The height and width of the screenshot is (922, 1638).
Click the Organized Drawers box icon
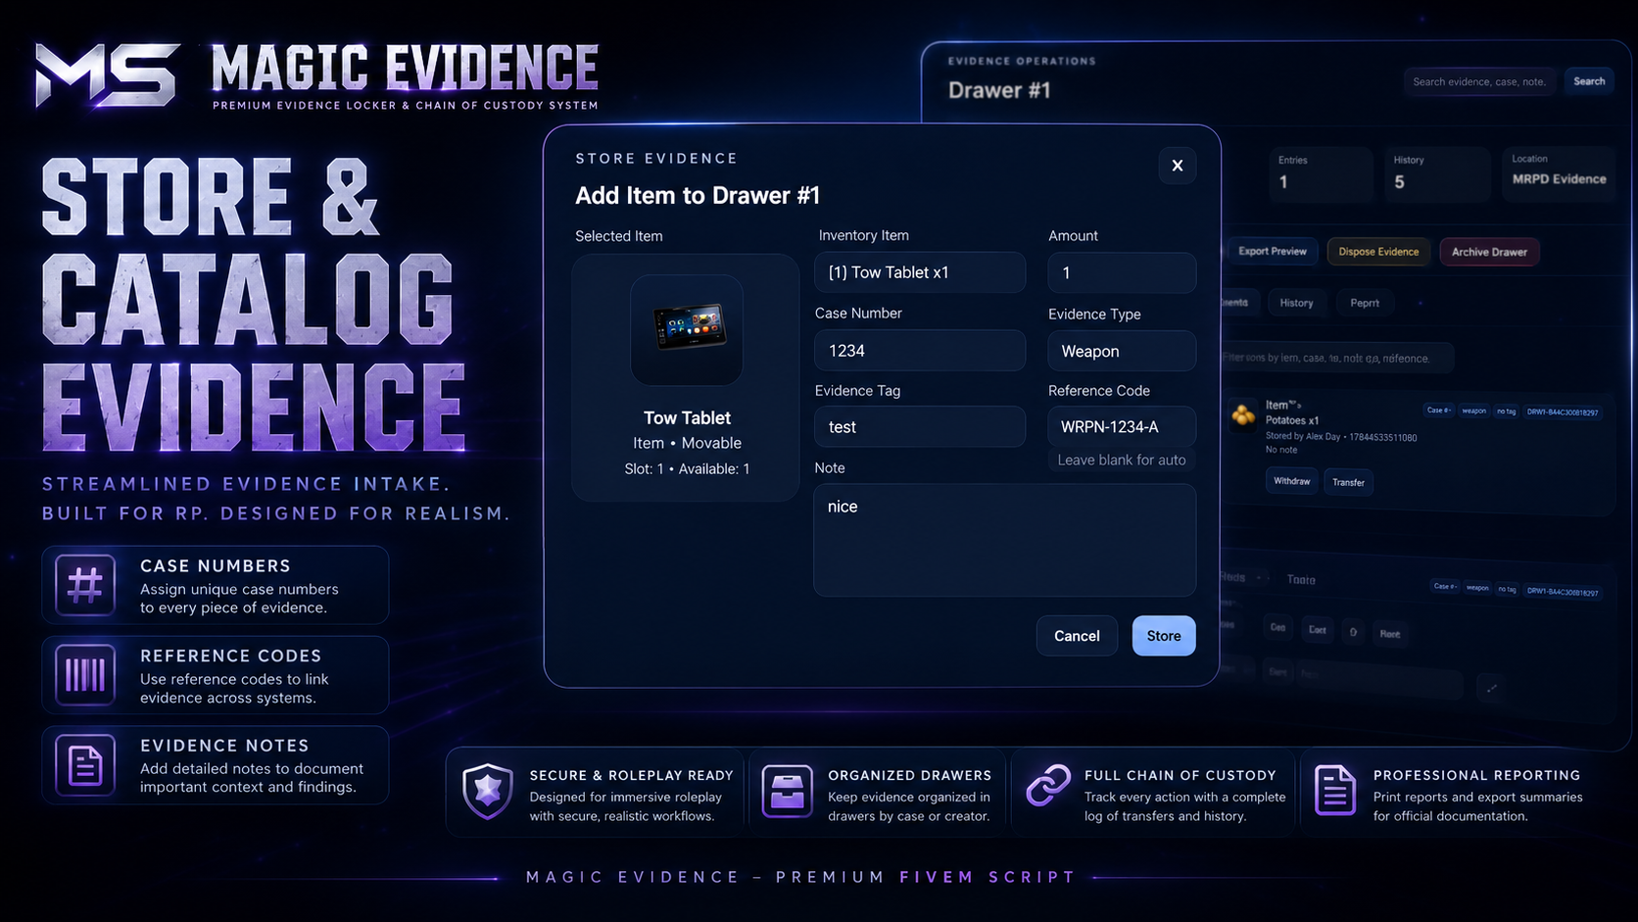[x=787, y=792]
